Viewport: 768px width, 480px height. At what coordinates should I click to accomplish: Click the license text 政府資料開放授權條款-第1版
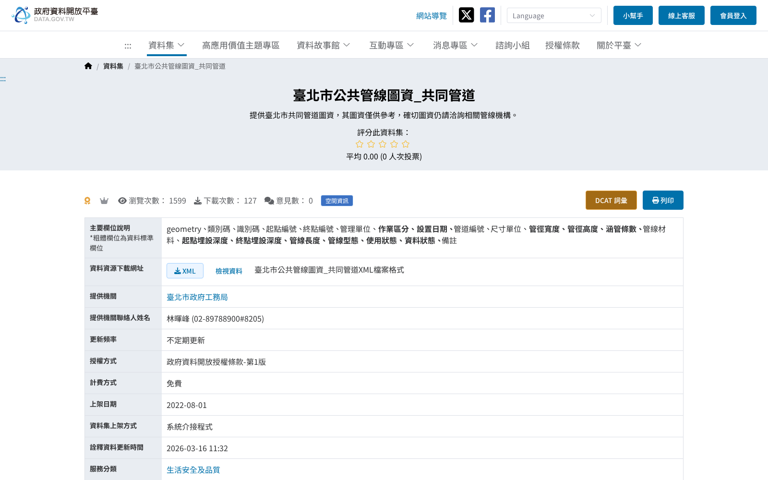(x=216, y=362)
